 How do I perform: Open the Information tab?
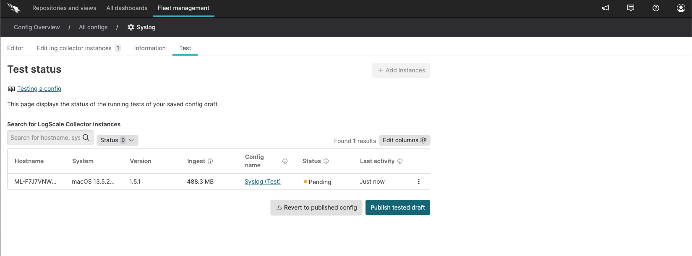point(150,48)
